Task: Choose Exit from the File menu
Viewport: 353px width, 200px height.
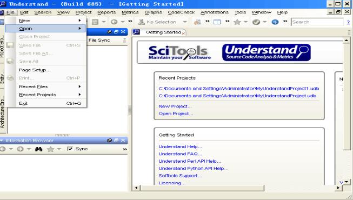Action: coord(45,103)
